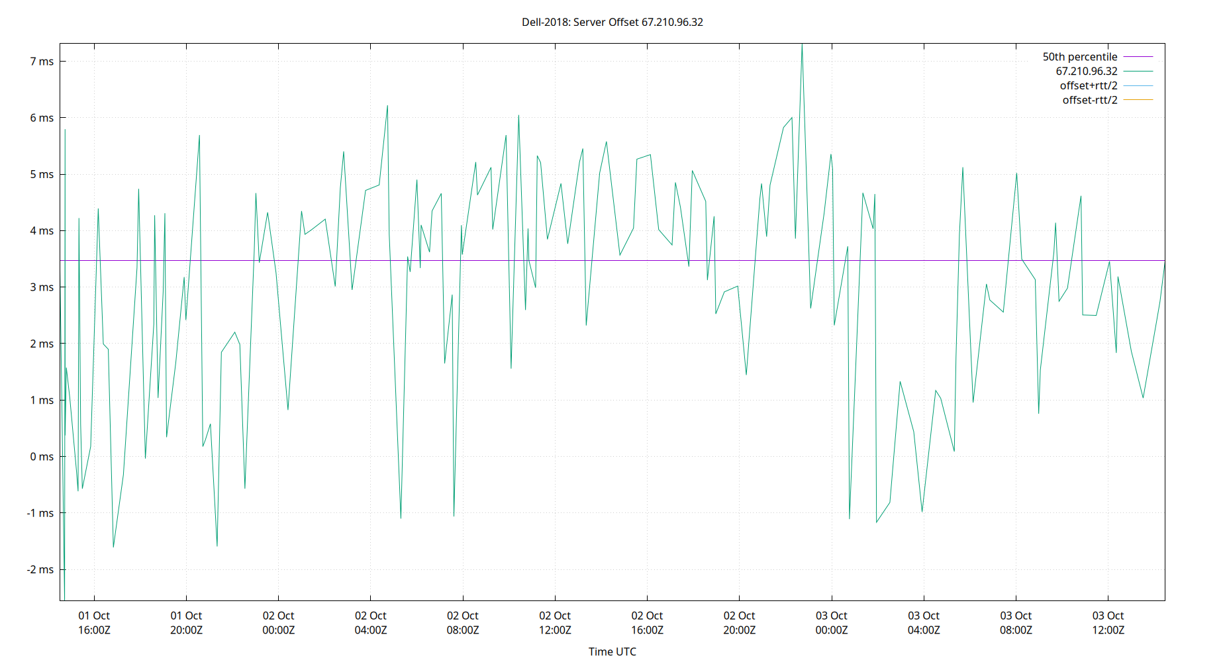Click the '03 Oct 04:00Z' x-axis label
This screenshot has width=1225, height=662.
[924, 623]
